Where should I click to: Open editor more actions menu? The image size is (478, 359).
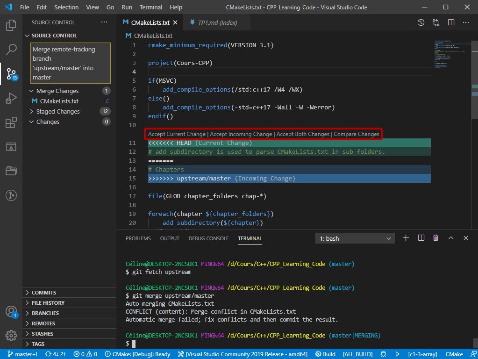point(466,22)
